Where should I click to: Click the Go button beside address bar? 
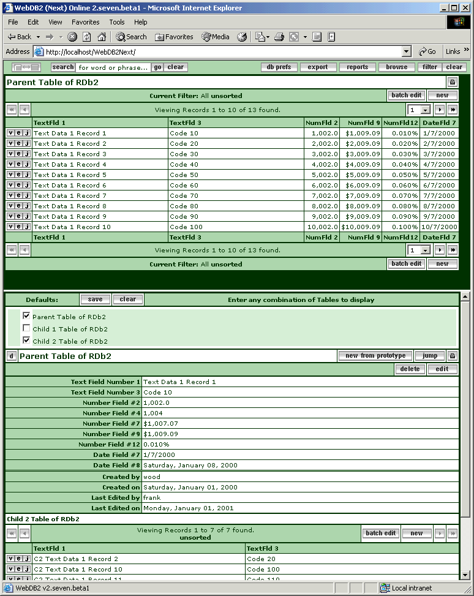point(427,51)
